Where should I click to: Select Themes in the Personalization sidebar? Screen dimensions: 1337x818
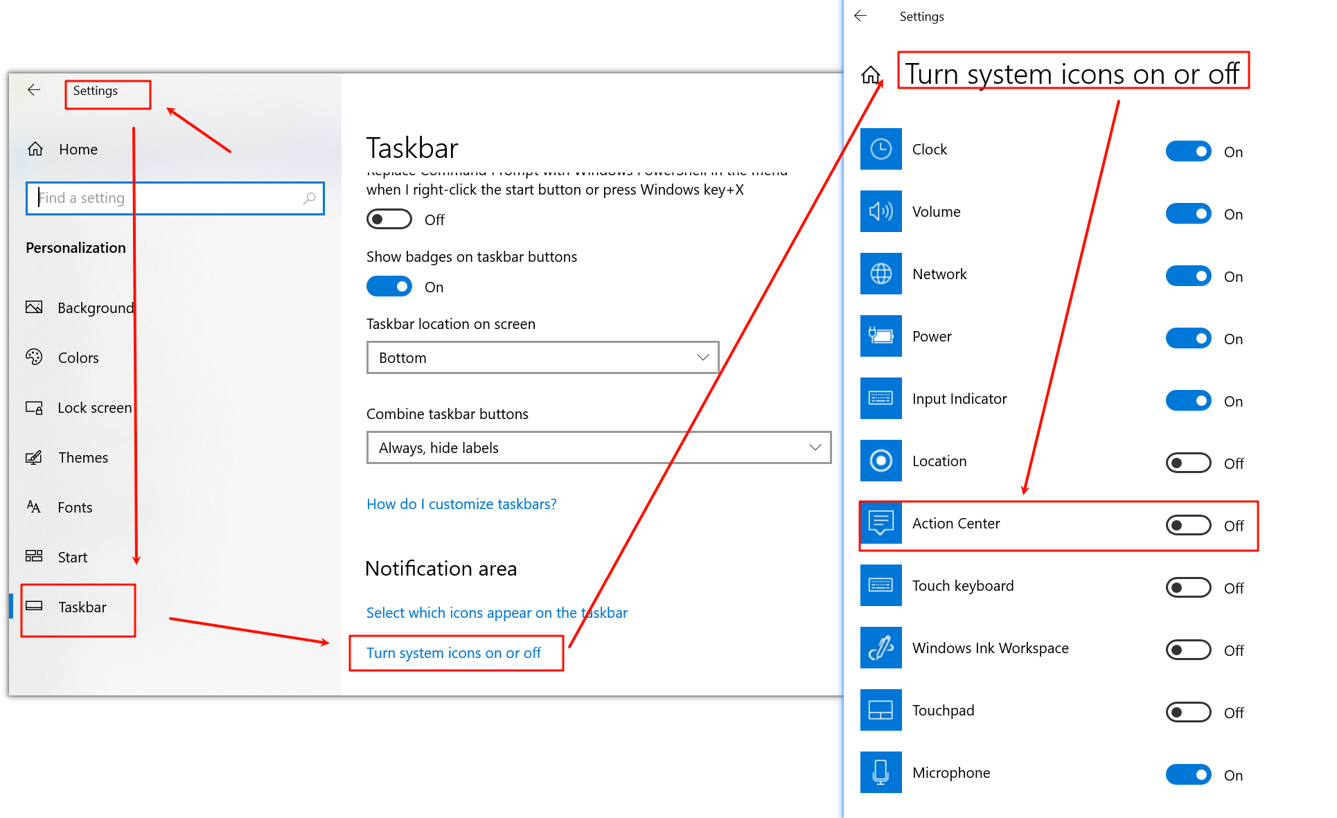coord(82,457)
